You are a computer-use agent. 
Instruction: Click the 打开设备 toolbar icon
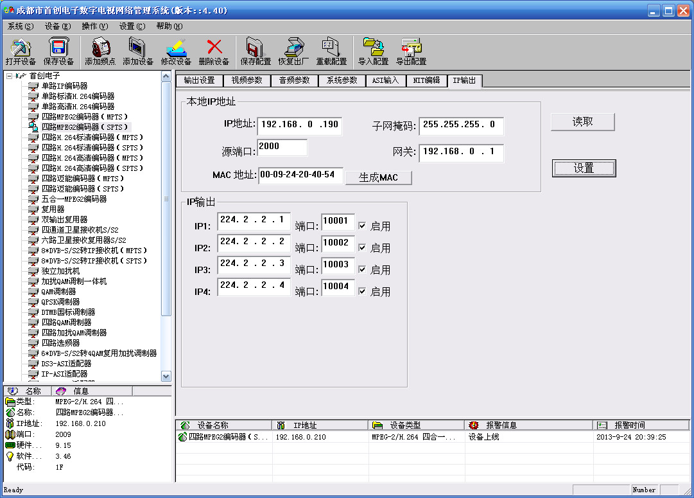coord(21,47)
